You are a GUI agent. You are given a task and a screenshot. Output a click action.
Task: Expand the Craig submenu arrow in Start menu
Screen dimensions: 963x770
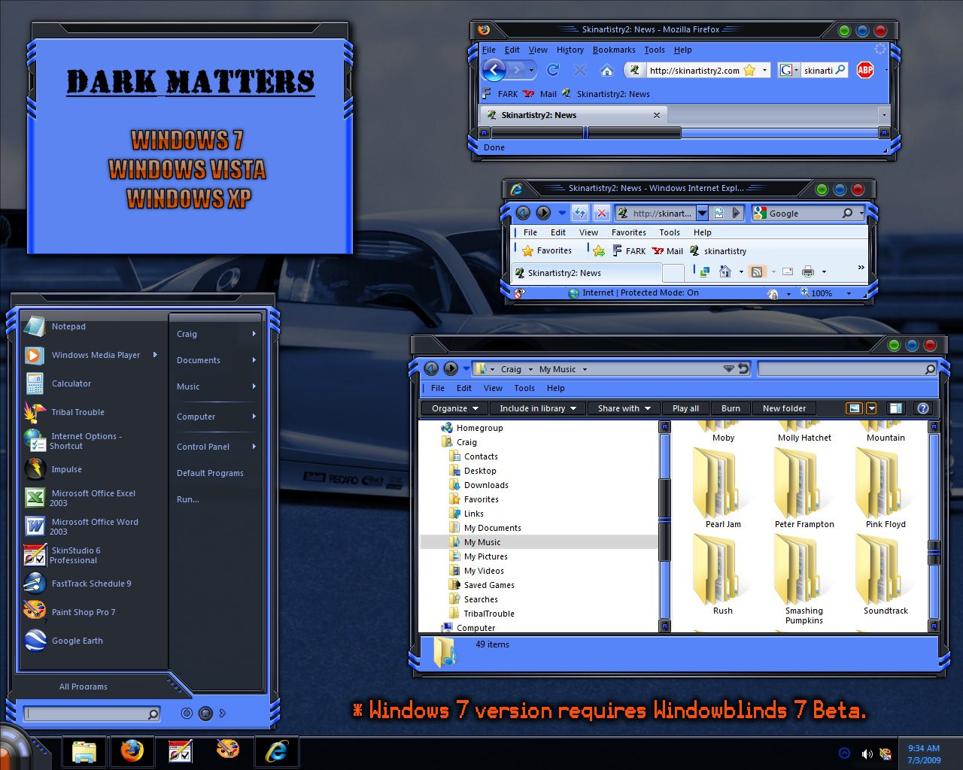point(254,334)
